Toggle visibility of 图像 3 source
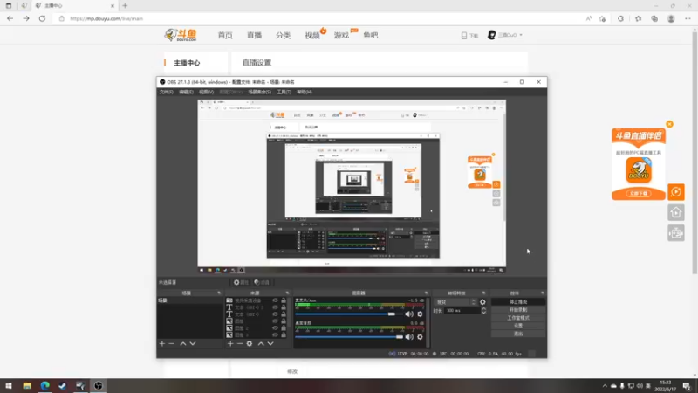Viewport: 698px width, 393px height. tap(275, 334)
